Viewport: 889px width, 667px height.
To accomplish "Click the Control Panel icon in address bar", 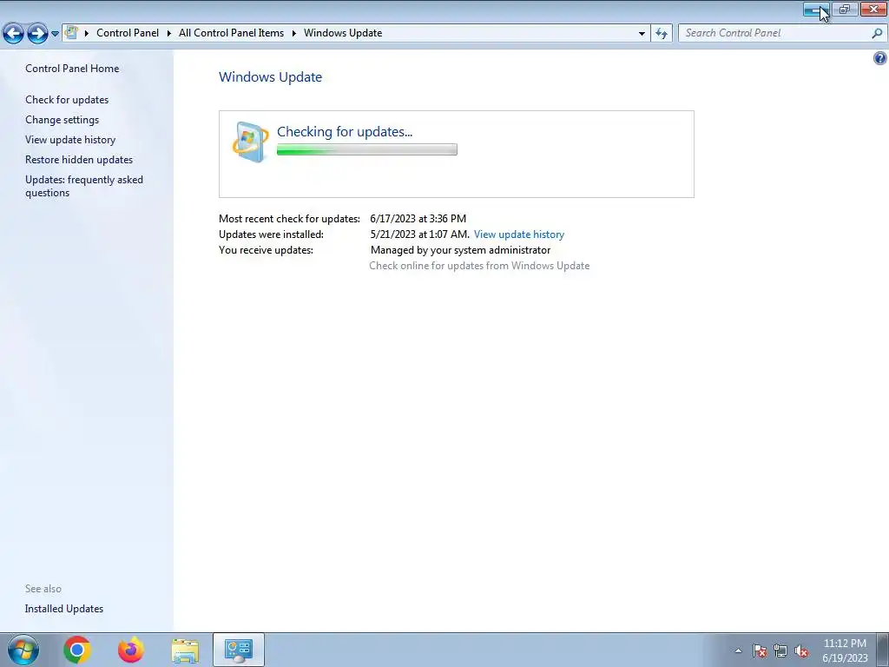I will 71,33.
